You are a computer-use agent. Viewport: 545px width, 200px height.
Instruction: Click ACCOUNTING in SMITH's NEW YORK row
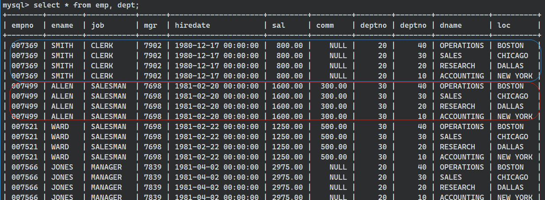point(462,76)
